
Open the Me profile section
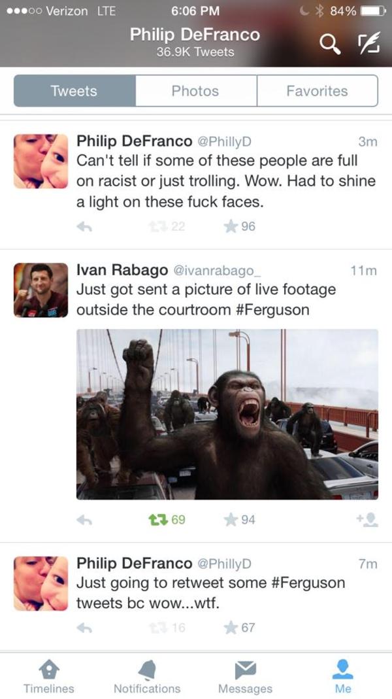343,673
